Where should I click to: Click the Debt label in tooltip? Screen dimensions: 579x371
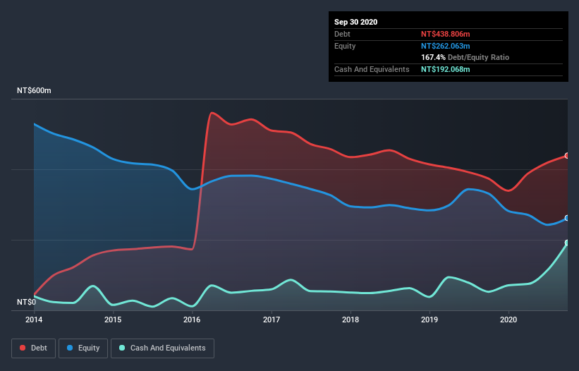pyautogui.click(x=342, y=34)
